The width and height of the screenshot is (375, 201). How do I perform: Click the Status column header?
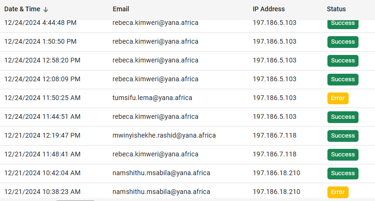336,9
